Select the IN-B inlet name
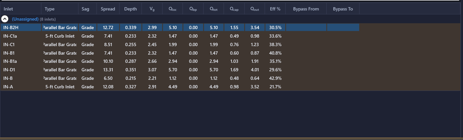 8,78
